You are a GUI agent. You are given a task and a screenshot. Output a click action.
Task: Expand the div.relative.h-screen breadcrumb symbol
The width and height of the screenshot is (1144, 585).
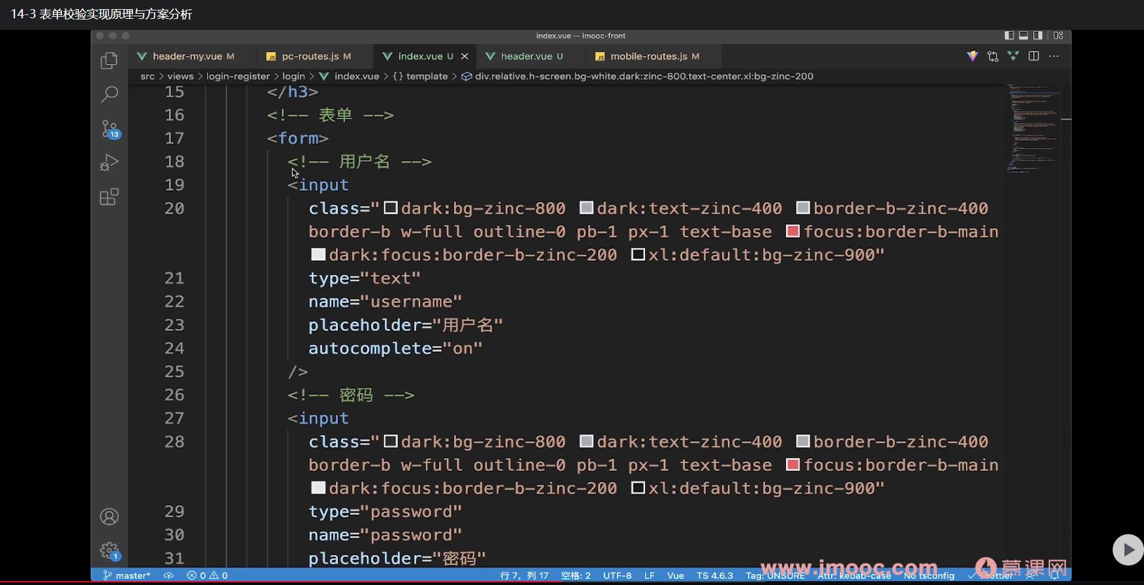click(x=637, y=76)
